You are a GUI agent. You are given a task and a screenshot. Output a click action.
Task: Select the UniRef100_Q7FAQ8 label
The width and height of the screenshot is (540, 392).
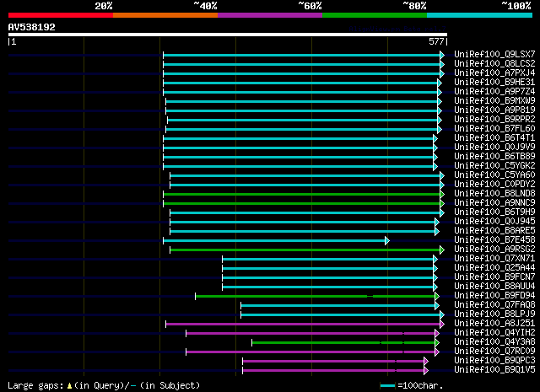point(494,305)
